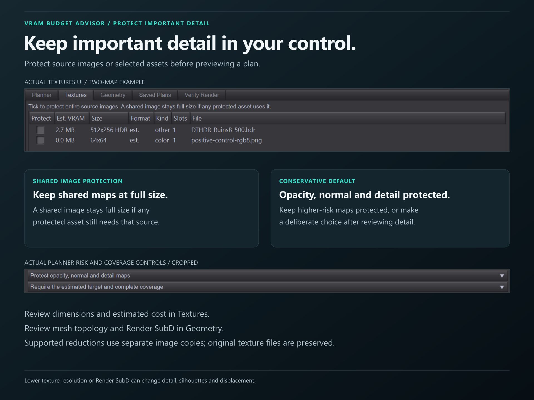Screen dimensions: 534x400
Task: Click the 64x64 size cell
Action: tap(98, 140)
